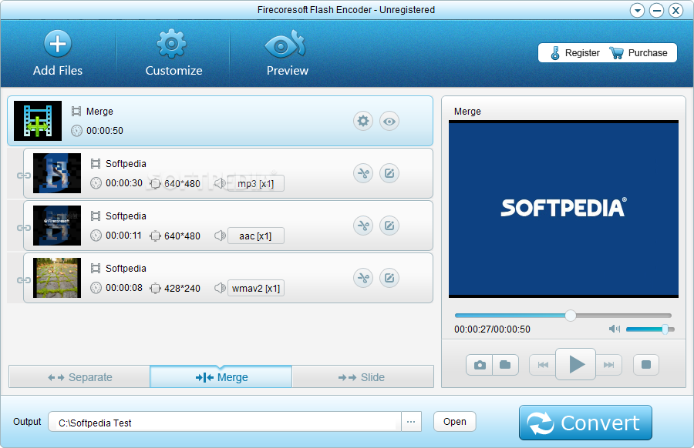Image resolution: width=694 pixels, height=448 pixels.
Task: Open settings gear for Merge item
Action: [x=363, y=121]
